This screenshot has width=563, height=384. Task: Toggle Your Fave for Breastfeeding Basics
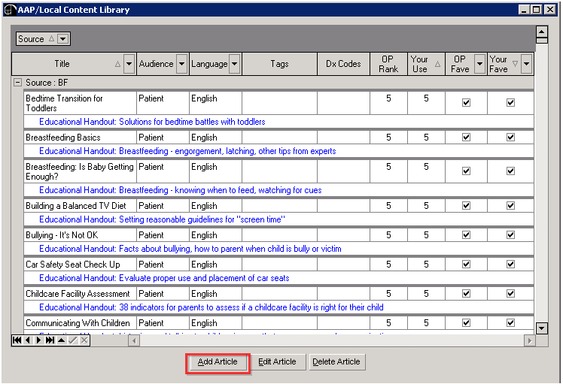tap(510, 137)
